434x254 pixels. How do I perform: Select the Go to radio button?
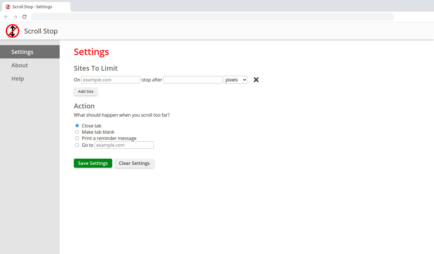[77, 145]
